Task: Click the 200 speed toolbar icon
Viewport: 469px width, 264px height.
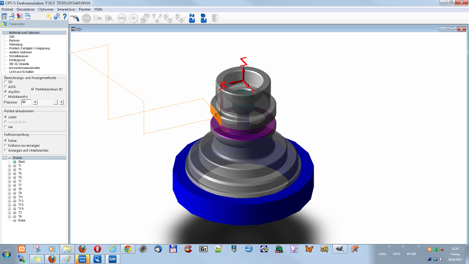Action: pyautogui.click(x=122, y=18)
